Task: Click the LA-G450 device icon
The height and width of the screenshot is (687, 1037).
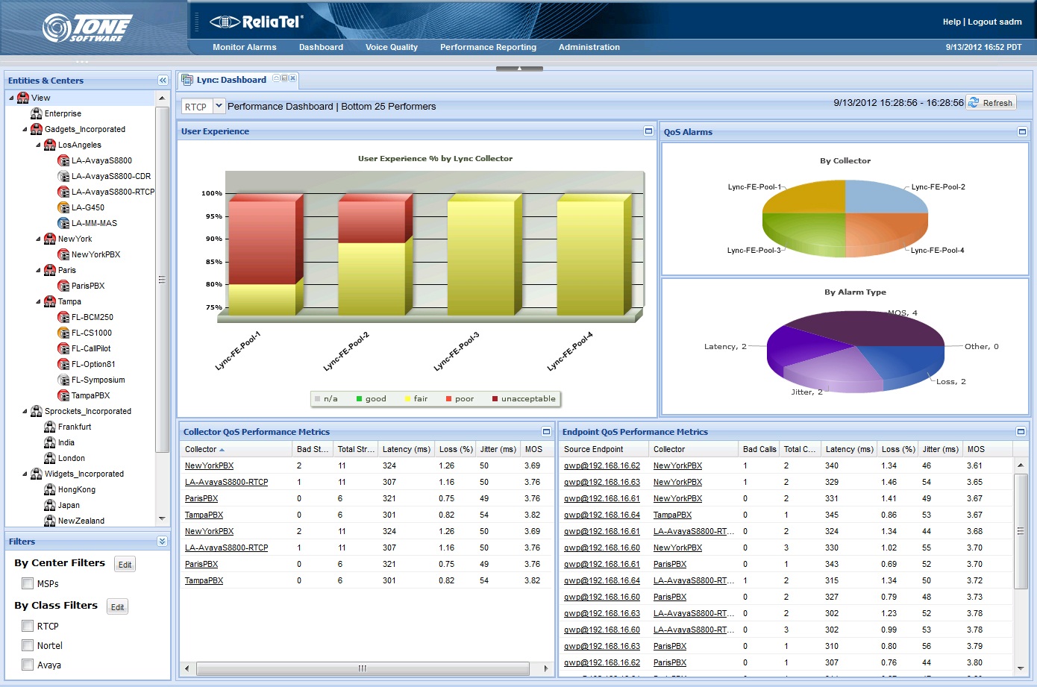Action: (63, 207)
